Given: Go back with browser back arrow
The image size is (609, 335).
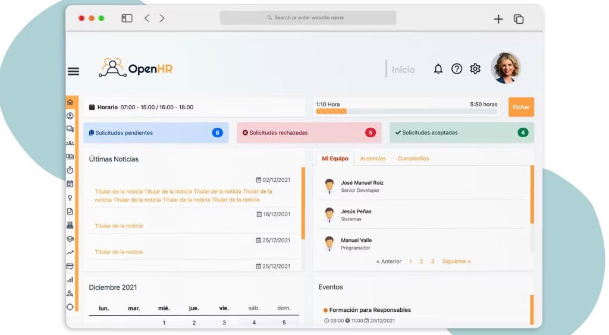Looking at the screenshot, I should 147,18.
